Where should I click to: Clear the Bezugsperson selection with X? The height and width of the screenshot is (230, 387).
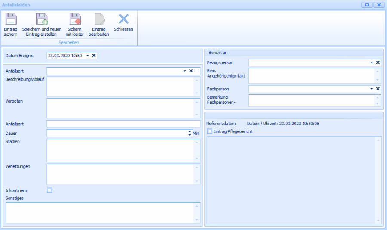coord(378,62)
